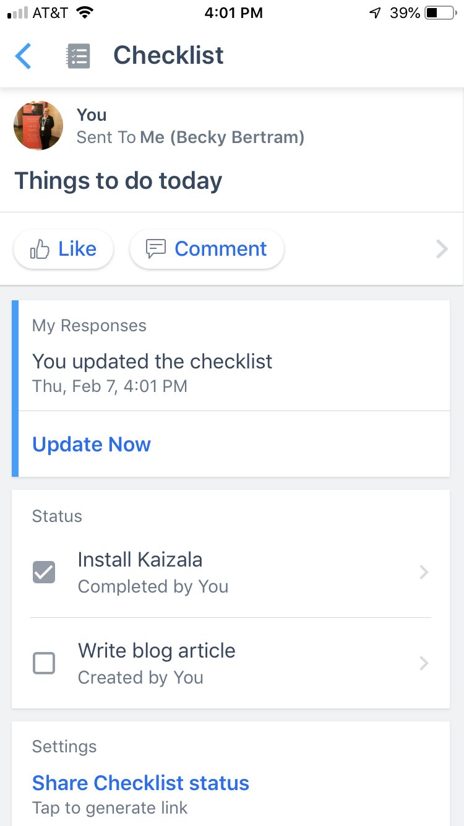The width and height of the screenshot is (464, 826).
Task: Tap the location arrow status icon
Action: coord(375,13)
